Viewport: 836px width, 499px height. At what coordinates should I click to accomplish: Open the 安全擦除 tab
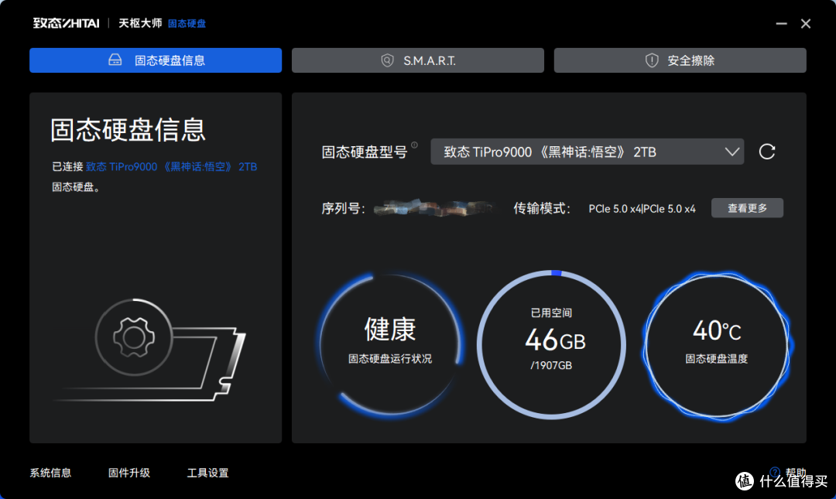[x=680, y=60]
